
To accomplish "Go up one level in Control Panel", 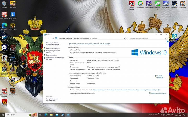I will tap(54, 38).
